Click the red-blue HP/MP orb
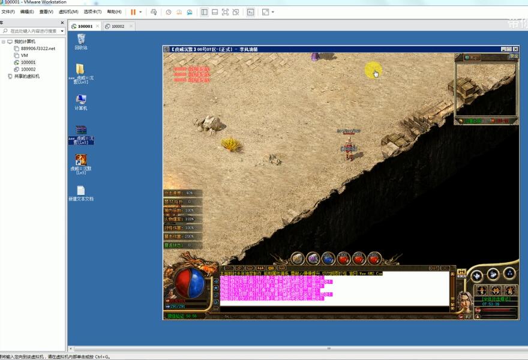Screen dimensions: 528x360 point(190,283)
